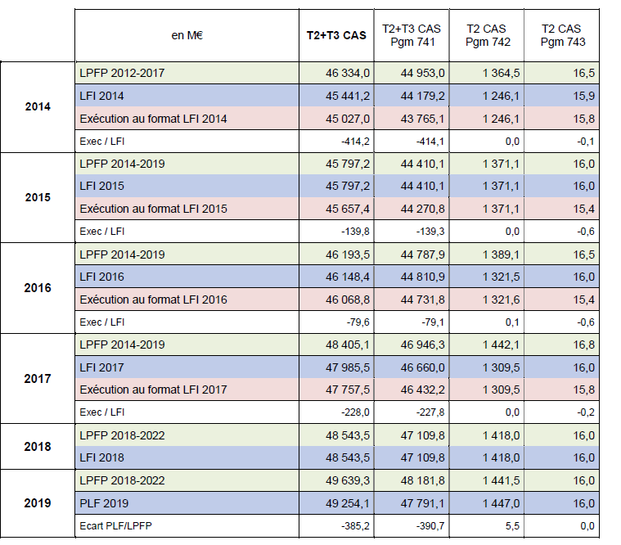
Task: Click the 2017 year label cell
Action: pos(38,379)
